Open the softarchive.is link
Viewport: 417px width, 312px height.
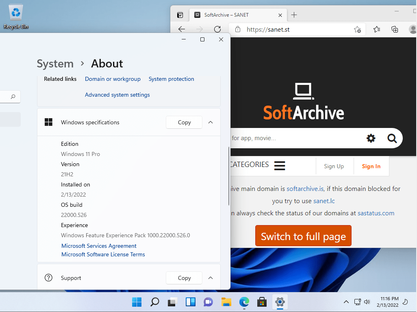click(x=305, y=188)
